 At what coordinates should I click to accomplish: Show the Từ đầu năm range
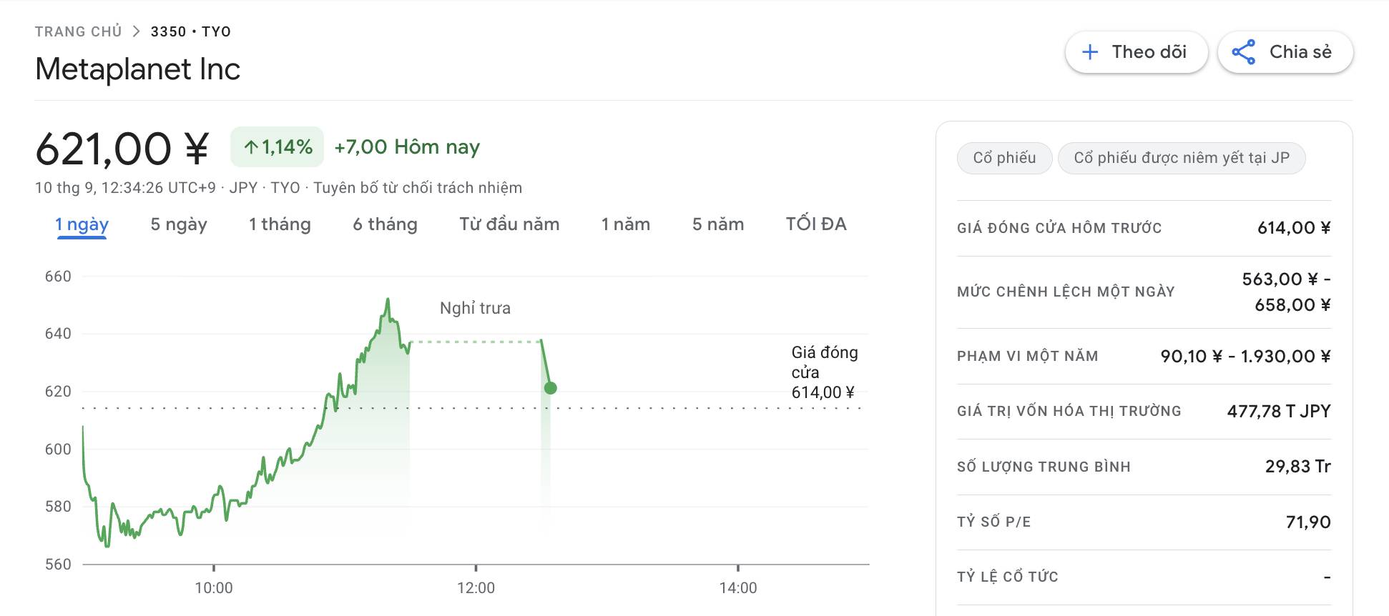pyautogui.click(x=509, y=224)
